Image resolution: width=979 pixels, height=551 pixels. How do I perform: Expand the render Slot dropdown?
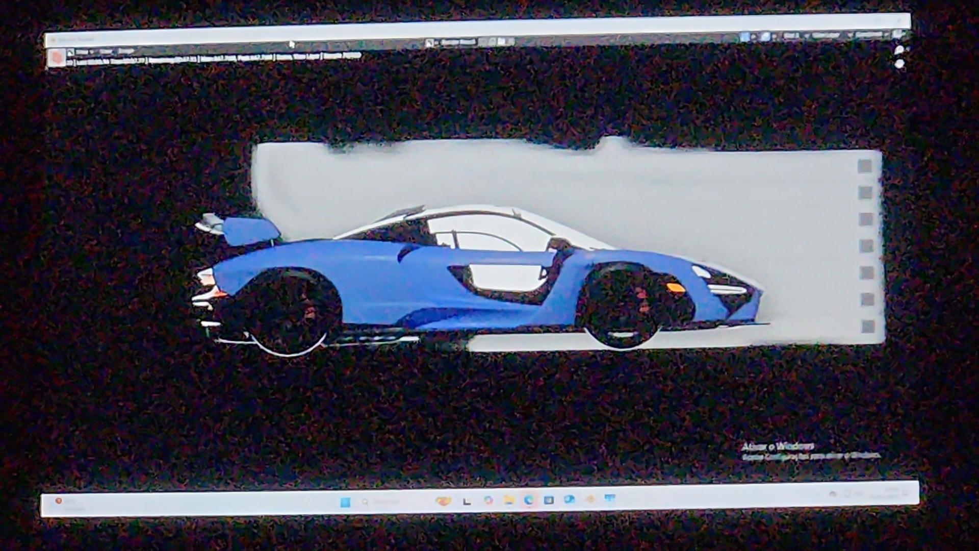coord(794,36)
